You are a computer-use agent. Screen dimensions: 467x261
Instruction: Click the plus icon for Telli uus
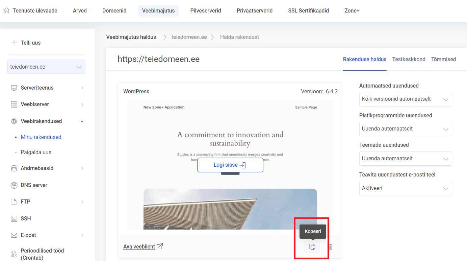coord(14,43)
